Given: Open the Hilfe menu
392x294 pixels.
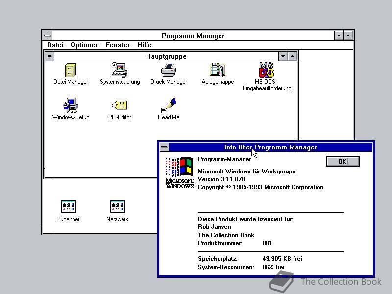Looking at the screenshot, I should [x=144, y=45].
